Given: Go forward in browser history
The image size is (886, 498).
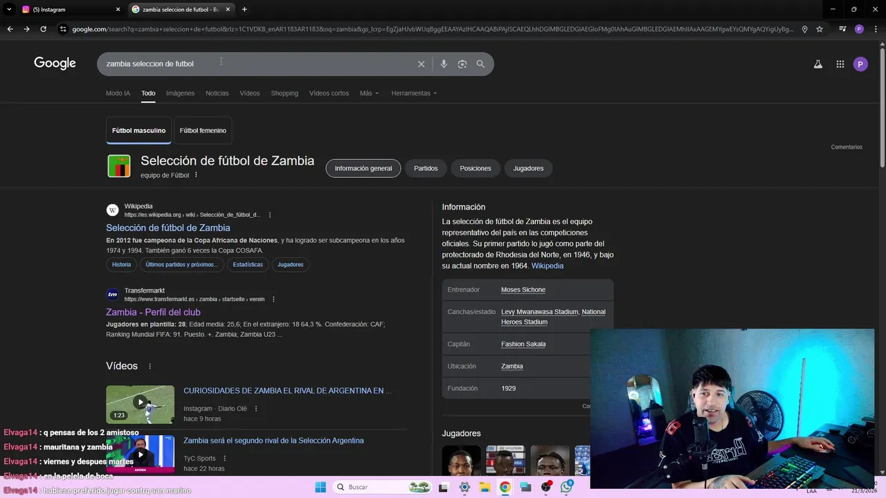Looking at the screenshot, I should pyautogui.click(x=26, y=29).
